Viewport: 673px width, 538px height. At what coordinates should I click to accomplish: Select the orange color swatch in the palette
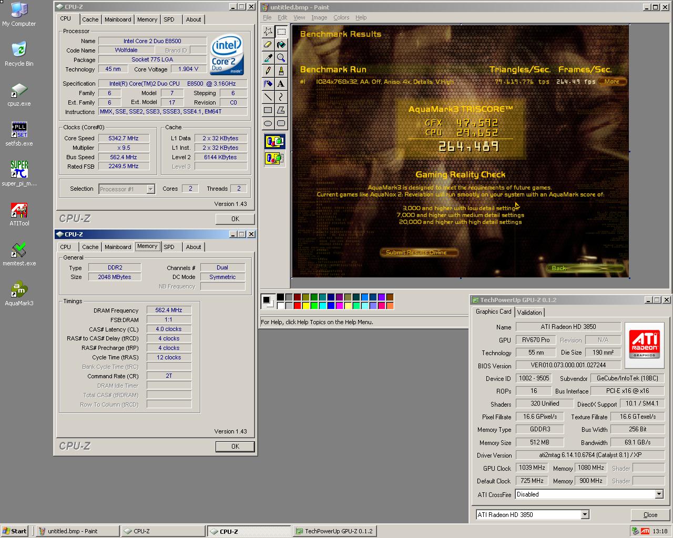click(x=390, y=306)
